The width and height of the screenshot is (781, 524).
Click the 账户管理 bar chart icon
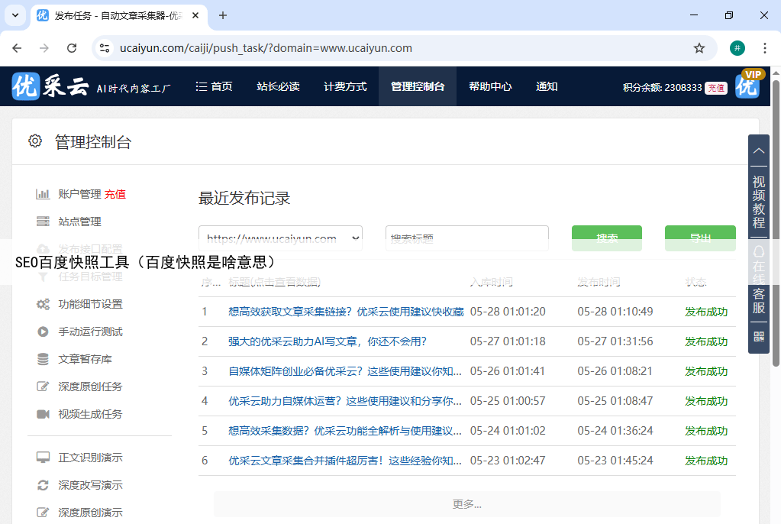[43, 194]
